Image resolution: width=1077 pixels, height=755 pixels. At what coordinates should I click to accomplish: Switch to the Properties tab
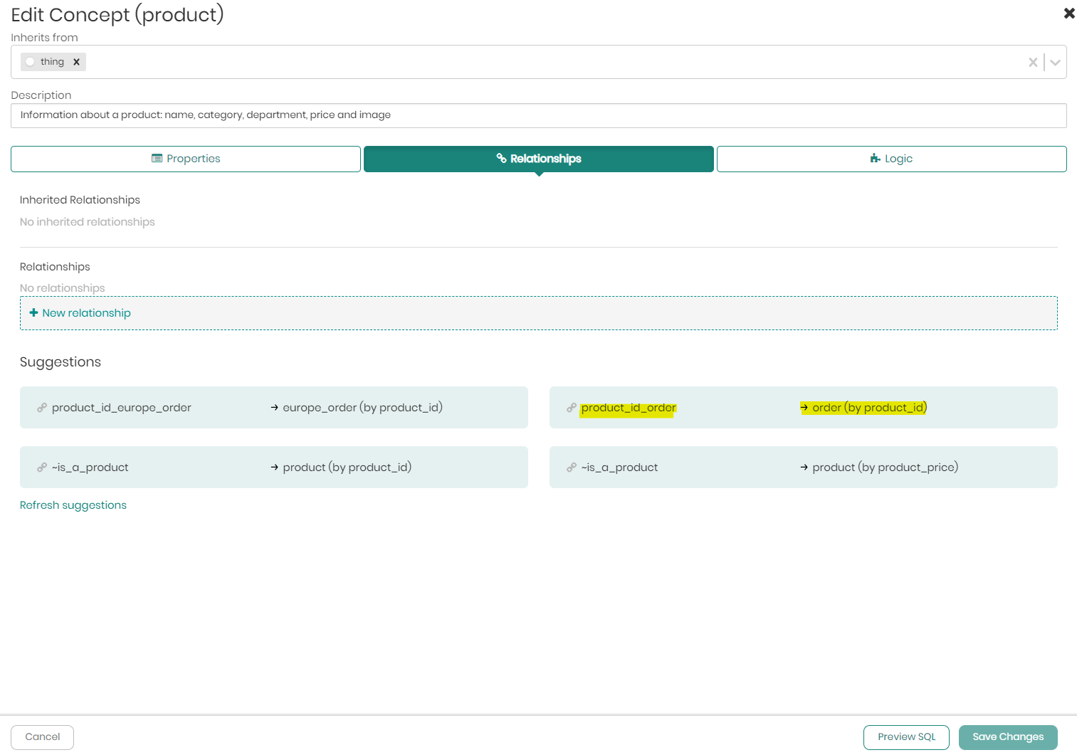coord(186,159)
